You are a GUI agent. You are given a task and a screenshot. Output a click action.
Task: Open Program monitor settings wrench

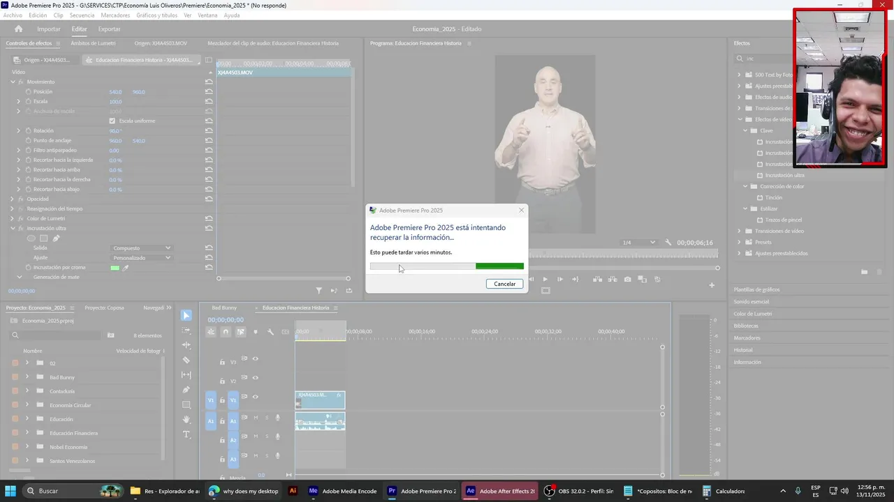coord(668,243)
